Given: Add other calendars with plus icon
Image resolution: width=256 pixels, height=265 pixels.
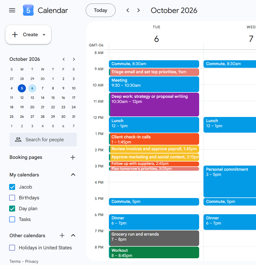Looking at the screenshot, I should [x=62, y=236].
